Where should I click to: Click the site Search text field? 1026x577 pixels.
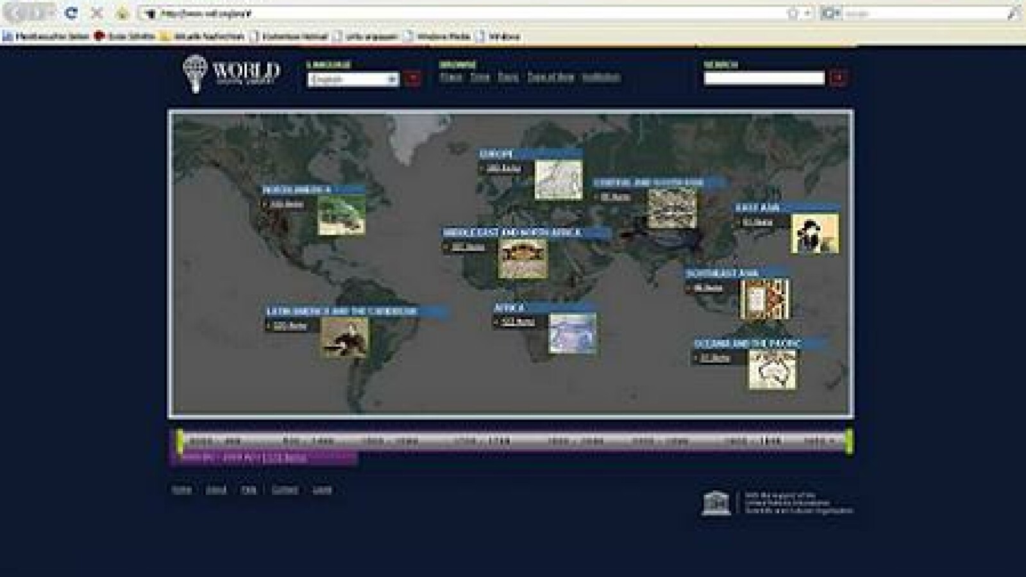[x=764, y=78]
